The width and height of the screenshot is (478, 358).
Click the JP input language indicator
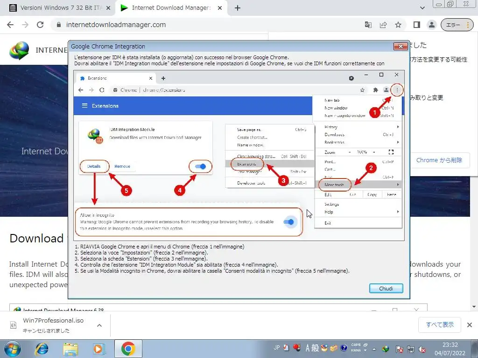click(x=277, y=348)
